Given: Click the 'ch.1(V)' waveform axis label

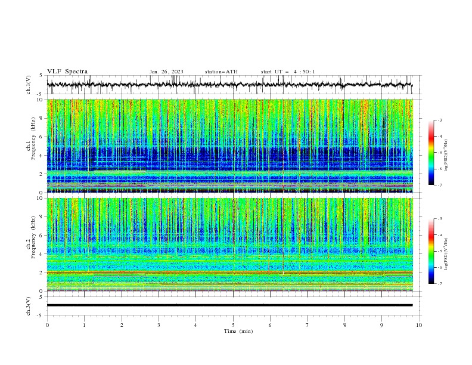Looking at the screenshot, I should tap(29, 85).
